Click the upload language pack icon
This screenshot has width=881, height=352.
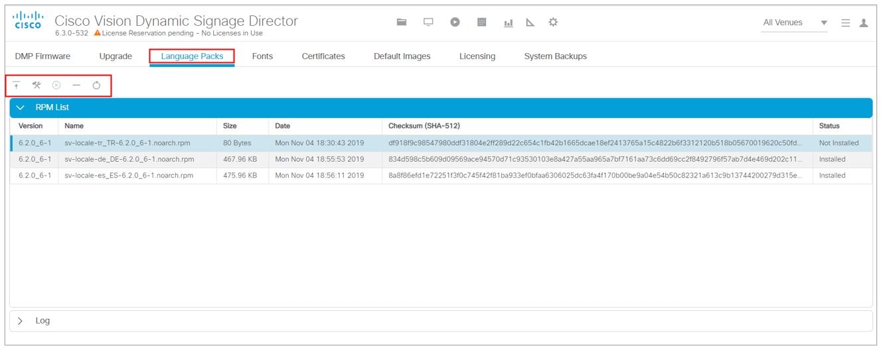coord(17,85)
